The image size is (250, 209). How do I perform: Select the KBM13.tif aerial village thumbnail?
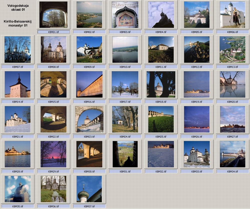coord(232,49)
